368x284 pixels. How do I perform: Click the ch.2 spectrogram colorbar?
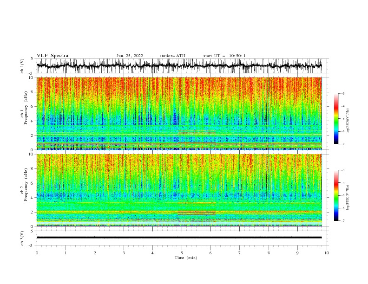tap(336, 195)
